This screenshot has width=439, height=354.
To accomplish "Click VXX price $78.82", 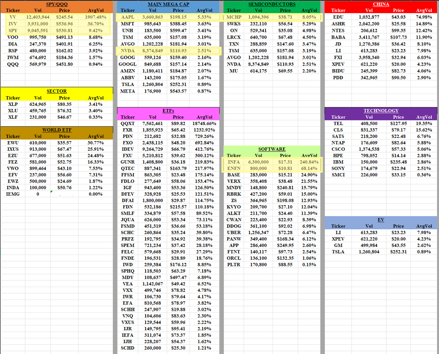I will pyautogui.click(x=178, y=291).
